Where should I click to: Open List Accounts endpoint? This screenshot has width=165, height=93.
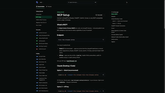[x=42, y=41]
